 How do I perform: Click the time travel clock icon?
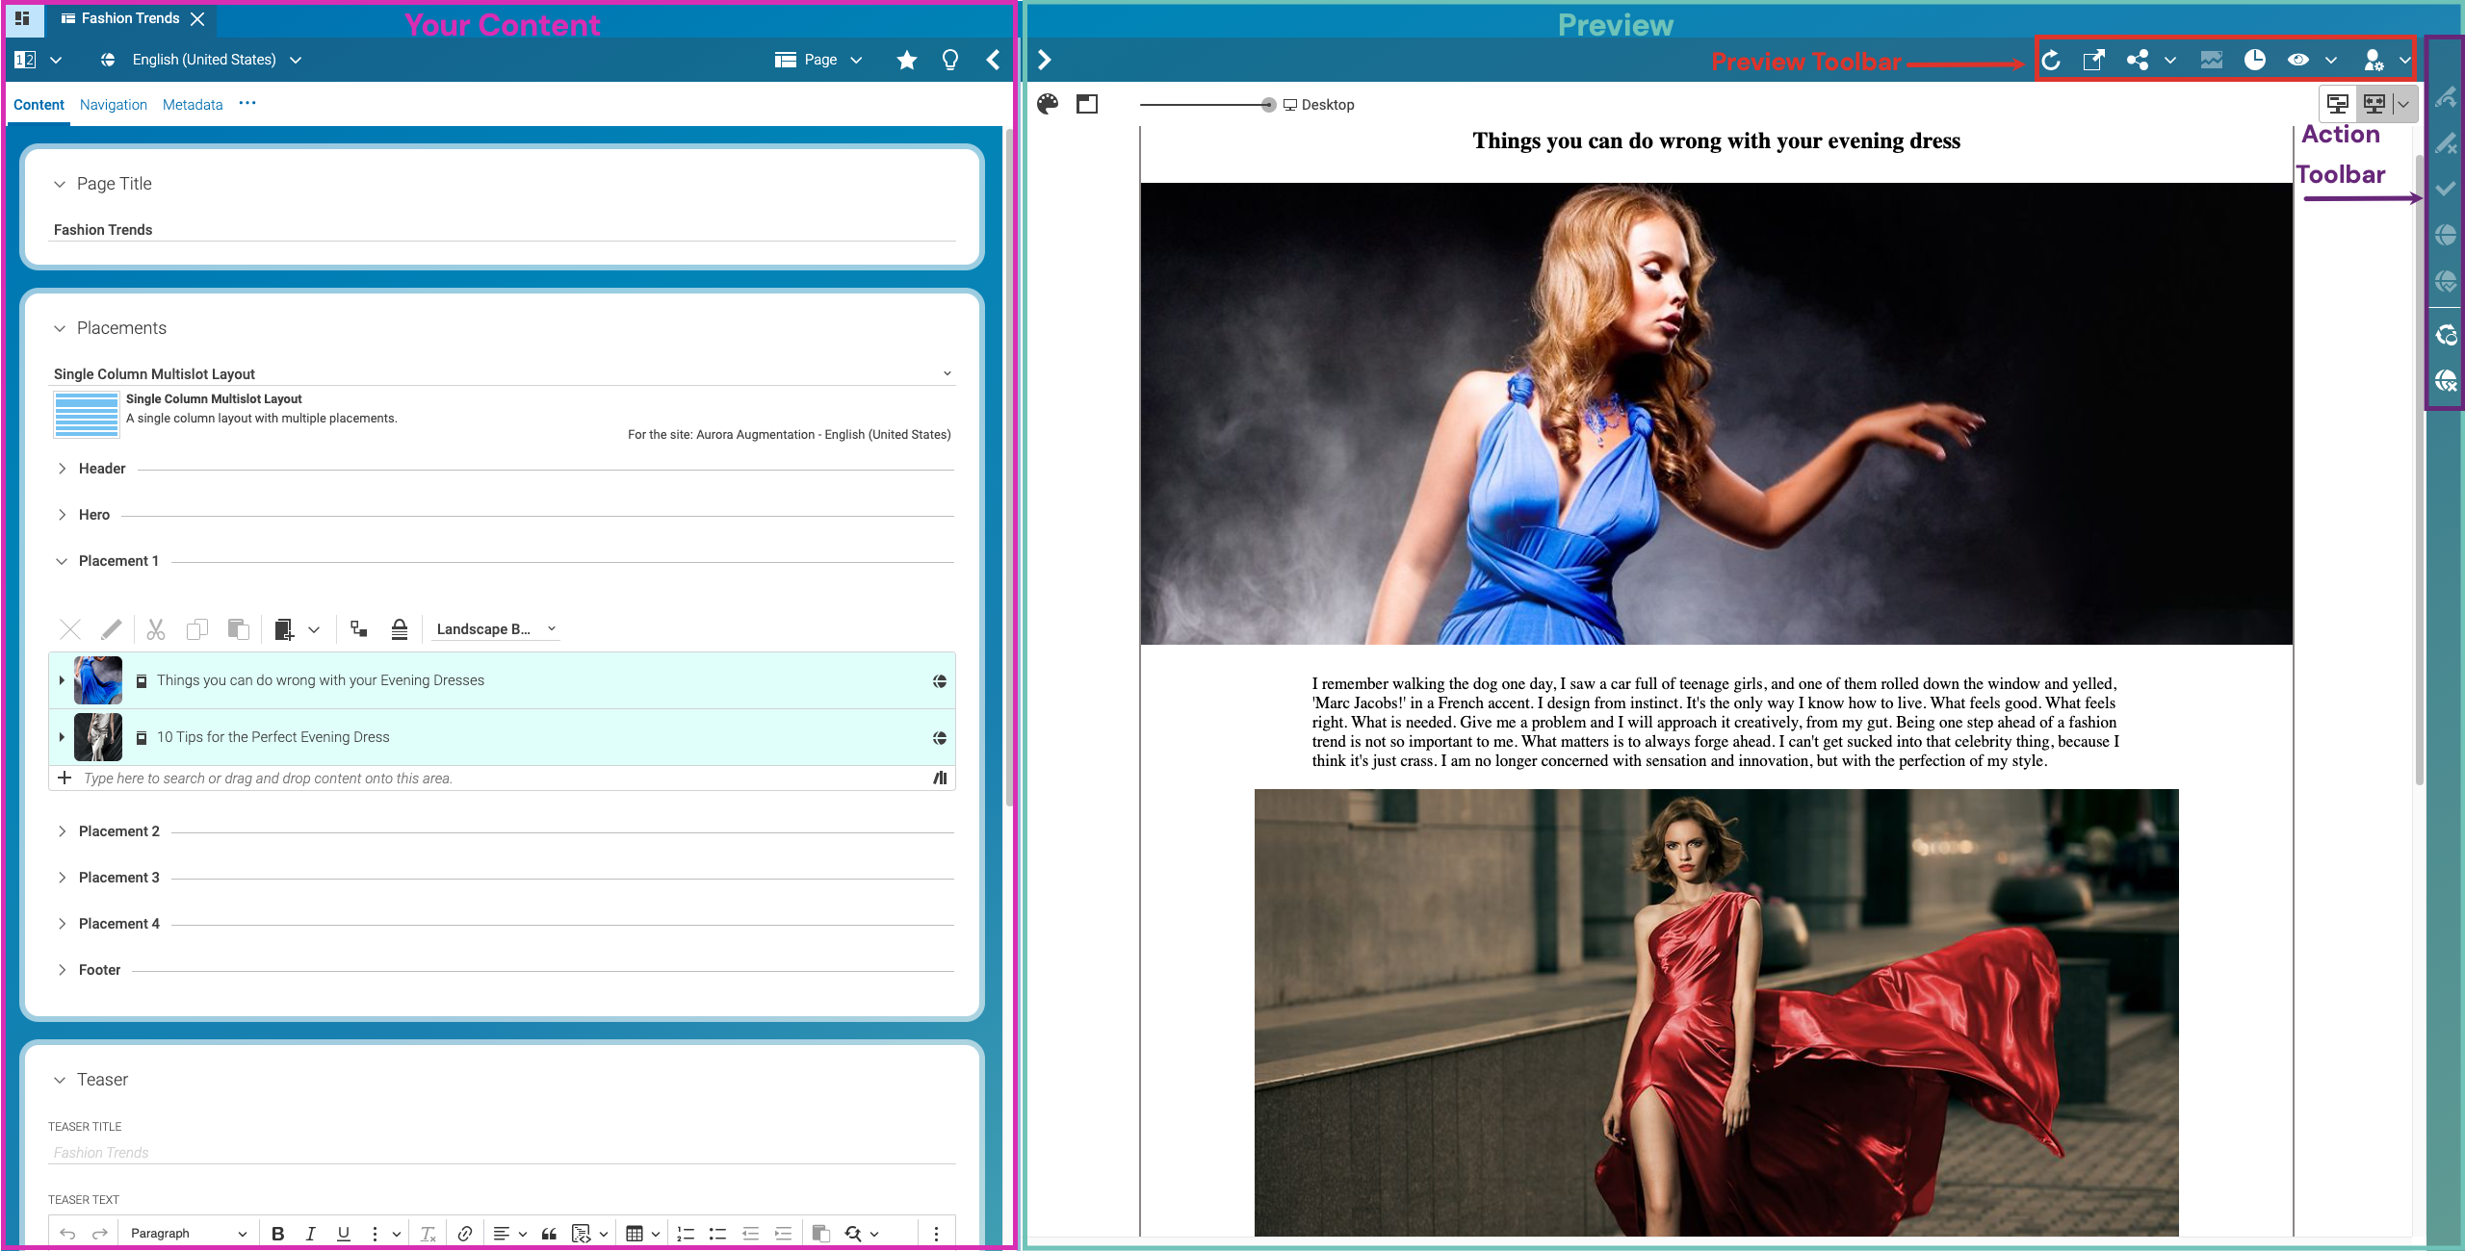(x=2255, y=61)
